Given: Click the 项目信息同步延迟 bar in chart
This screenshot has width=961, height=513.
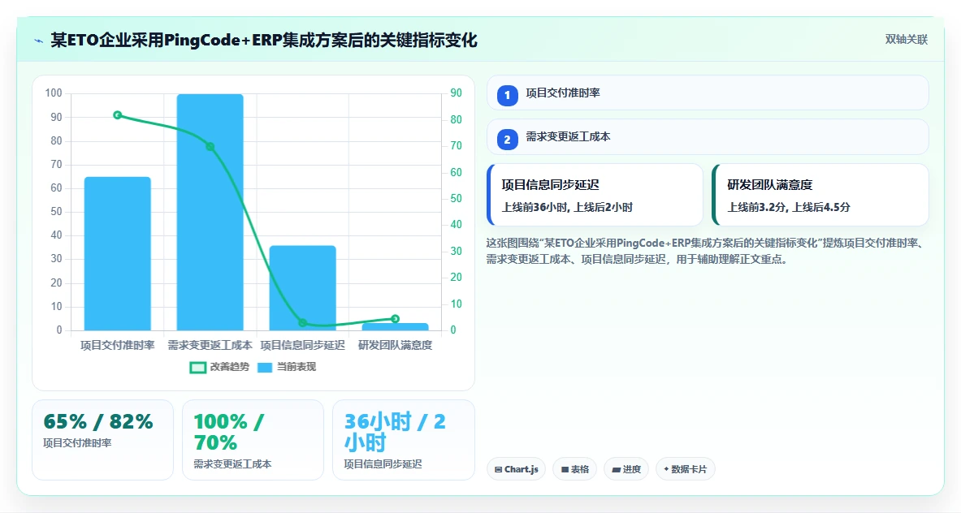Looking at the screenshot, I should coord(303,287).
